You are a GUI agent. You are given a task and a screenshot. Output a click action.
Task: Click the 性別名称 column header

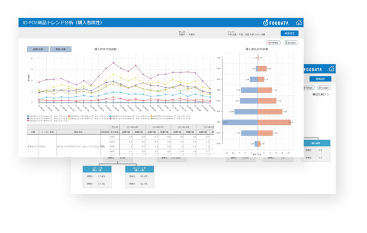[x=105, y=132]
